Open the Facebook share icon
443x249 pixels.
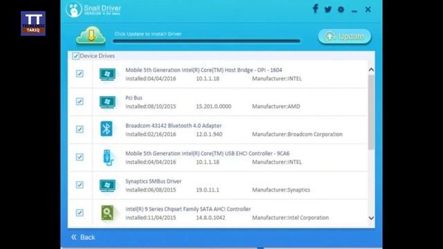[316, 9]
